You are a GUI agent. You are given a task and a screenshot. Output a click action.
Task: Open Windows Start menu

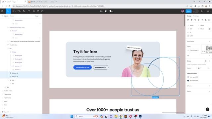tap(72, 116)
